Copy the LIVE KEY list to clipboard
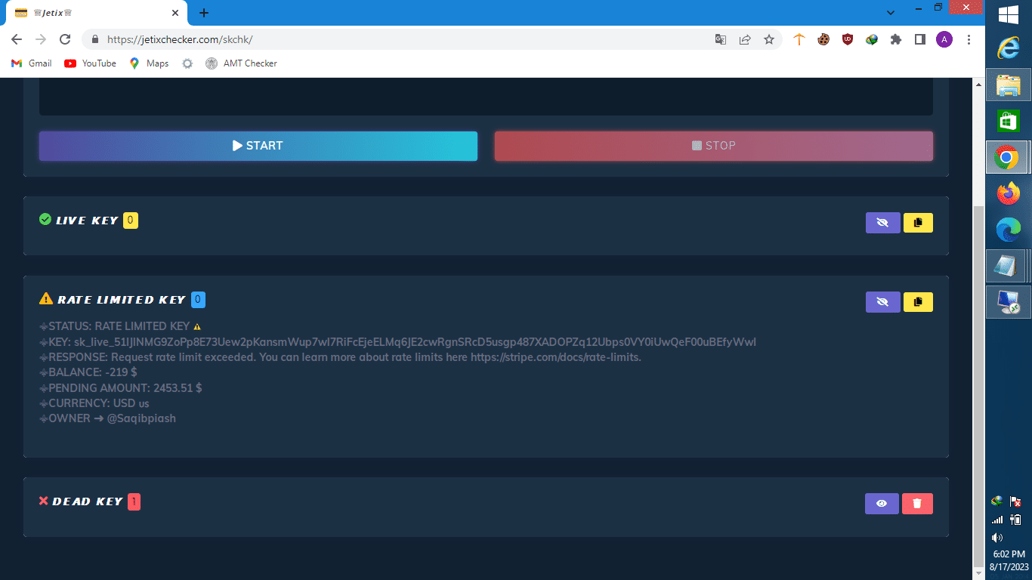The height and width of the screenshot is (580, 1032). point(918,223)
